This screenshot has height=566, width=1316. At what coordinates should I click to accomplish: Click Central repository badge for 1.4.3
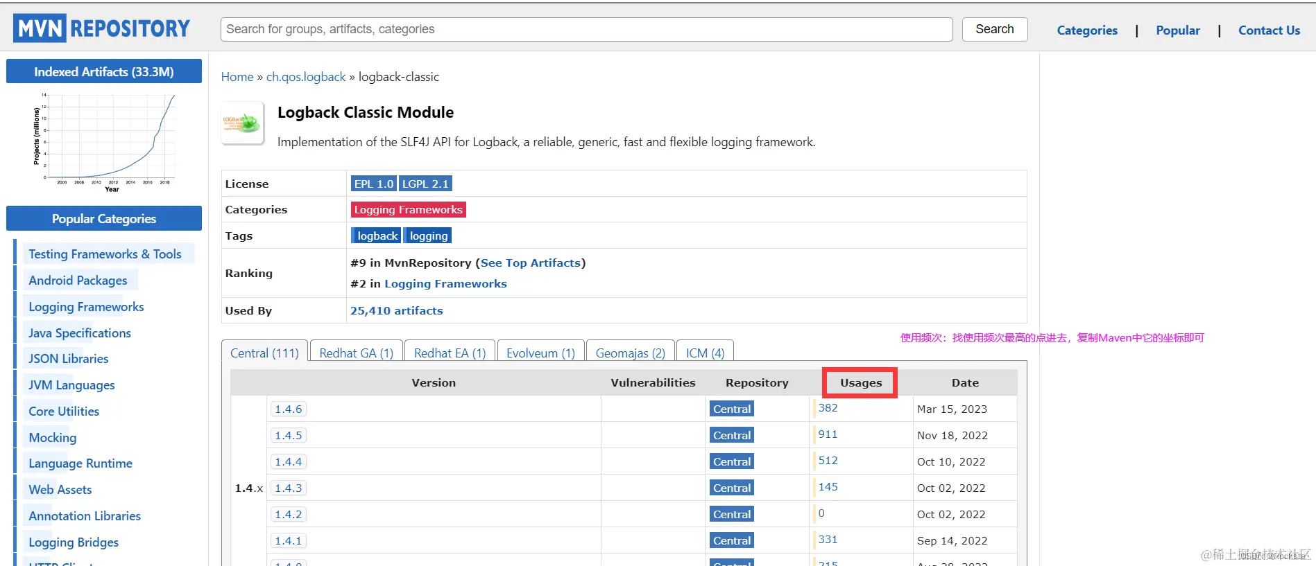732,488
